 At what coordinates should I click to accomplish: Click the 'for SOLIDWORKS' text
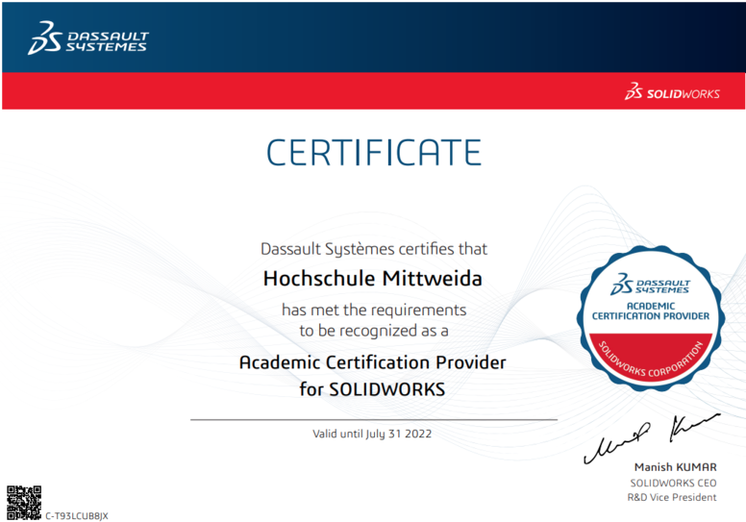click(x=373, y=389)
